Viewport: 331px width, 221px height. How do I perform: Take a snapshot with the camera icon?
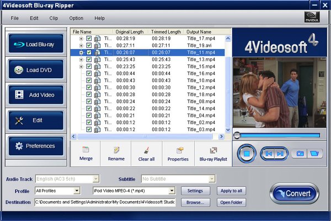[x=300, y=154]
